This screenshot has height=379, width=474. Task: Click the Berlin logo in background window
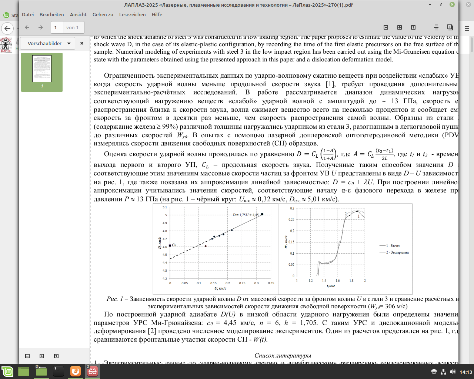coord(6,45)
